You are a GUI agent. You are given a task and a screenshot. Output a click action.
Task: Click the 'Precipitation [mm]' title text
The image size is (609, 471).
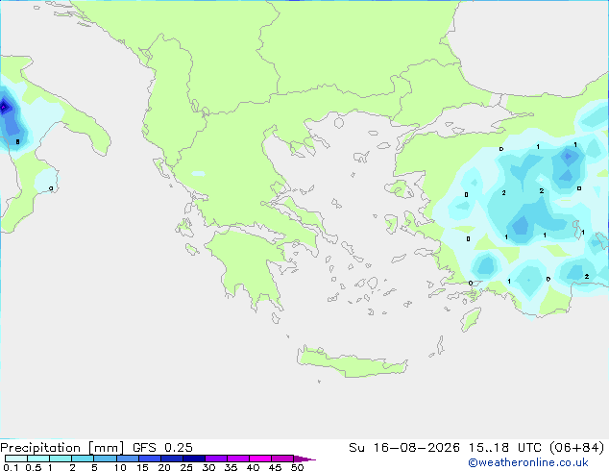click(62, 448)
